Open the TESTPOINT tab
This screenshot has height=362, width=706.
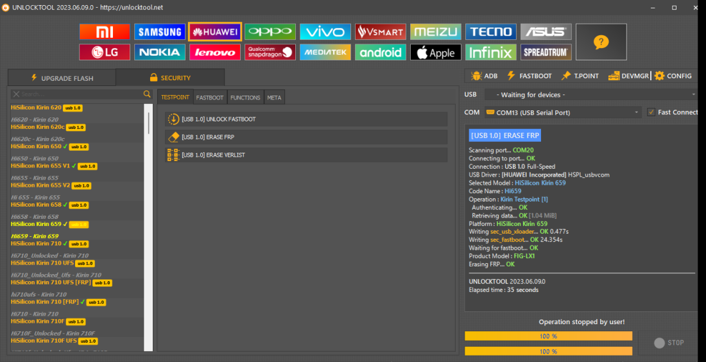pyautogui.click(x=175, y=98)
